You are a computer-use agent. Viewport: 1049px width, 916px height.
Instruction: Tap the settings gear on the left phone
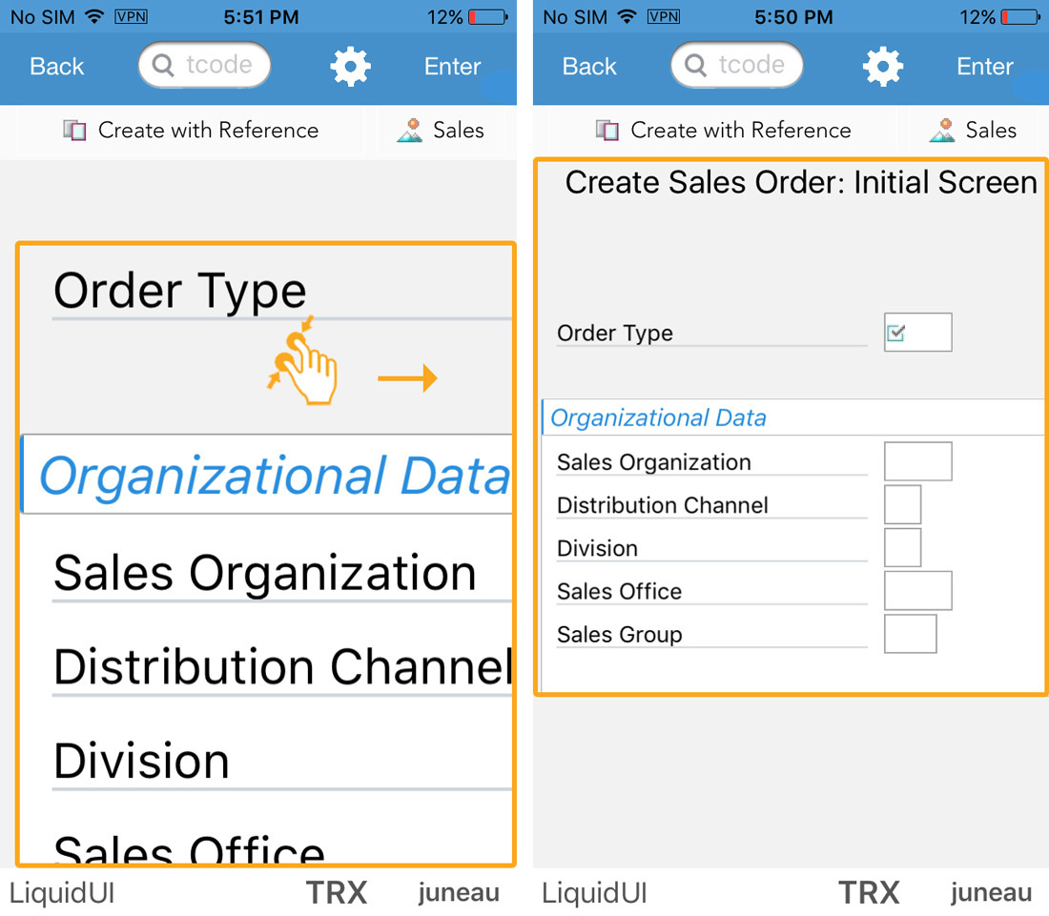pos(350,67)
